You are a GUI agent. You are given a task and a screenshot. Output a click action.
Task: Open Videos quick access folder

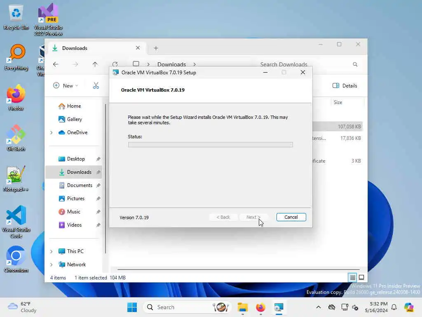click(74, 225)
